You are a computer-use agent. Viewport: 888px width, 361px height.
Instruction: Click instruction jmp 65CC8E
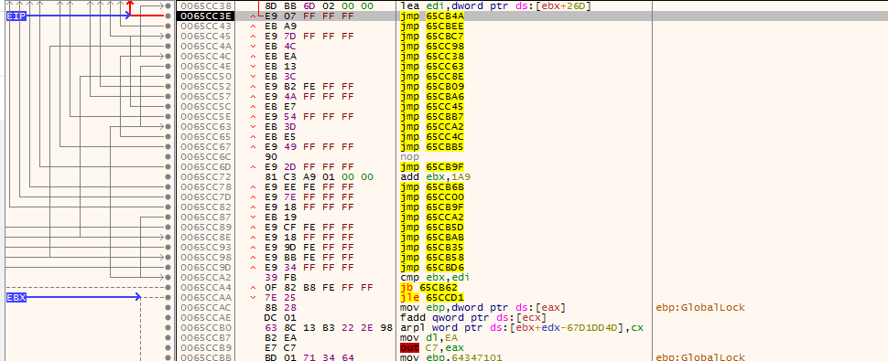[432, 76]
